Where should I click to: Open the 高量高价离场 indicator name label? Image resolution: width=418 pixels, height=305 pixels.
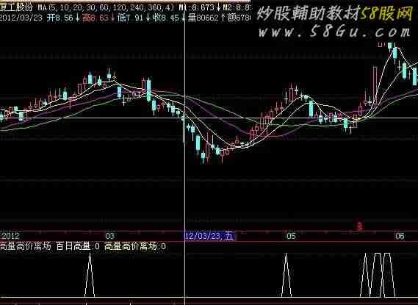(25, 245)
